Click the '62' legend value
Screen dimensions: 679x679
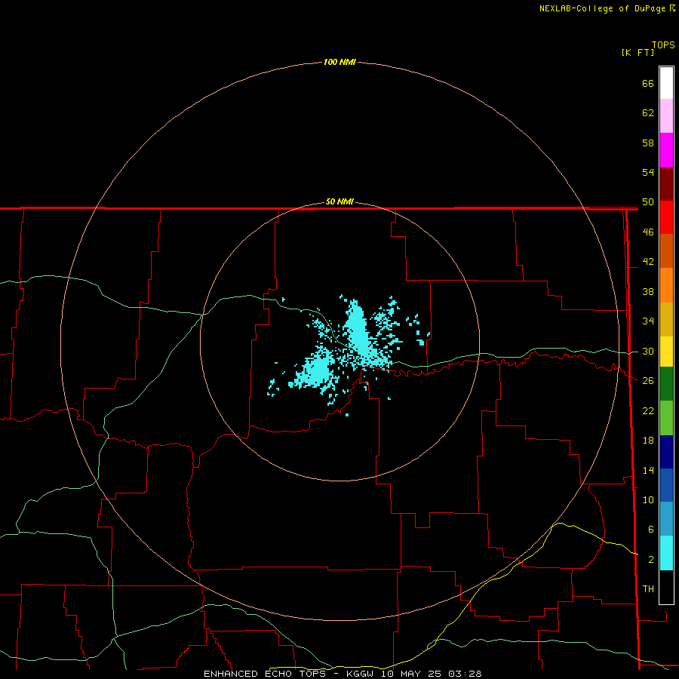648,113
